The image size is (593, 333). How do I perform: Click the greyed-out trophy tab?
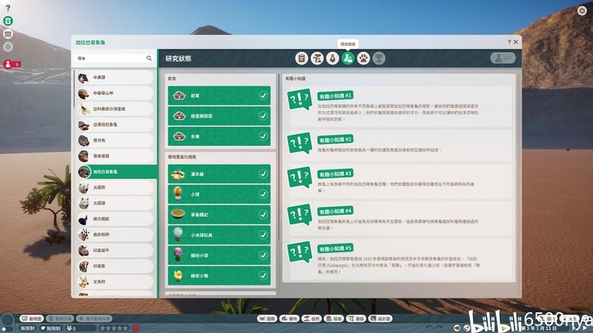(x=379, y=58)
